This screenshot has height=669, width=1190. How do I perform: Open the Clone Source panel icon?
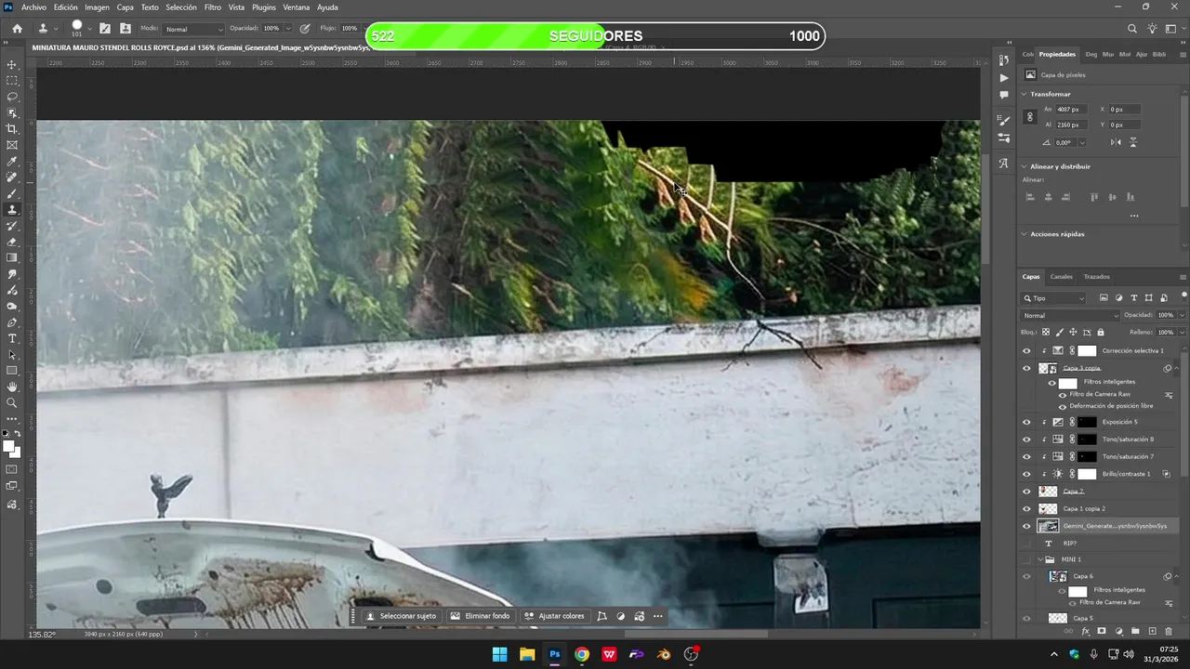click(x=126, y=29)
